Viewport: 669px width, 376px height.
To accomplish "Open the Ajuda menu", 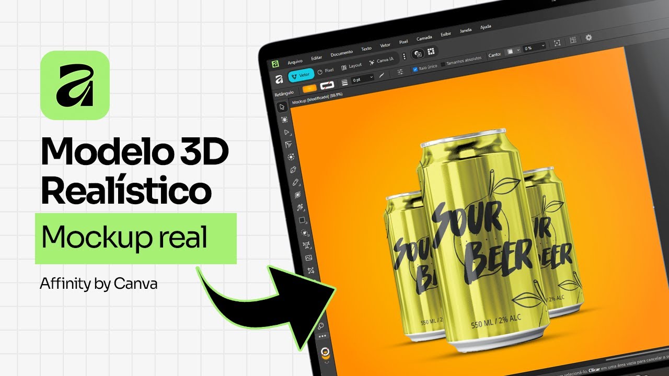I will pyautogui.click(x=486, y=27).
